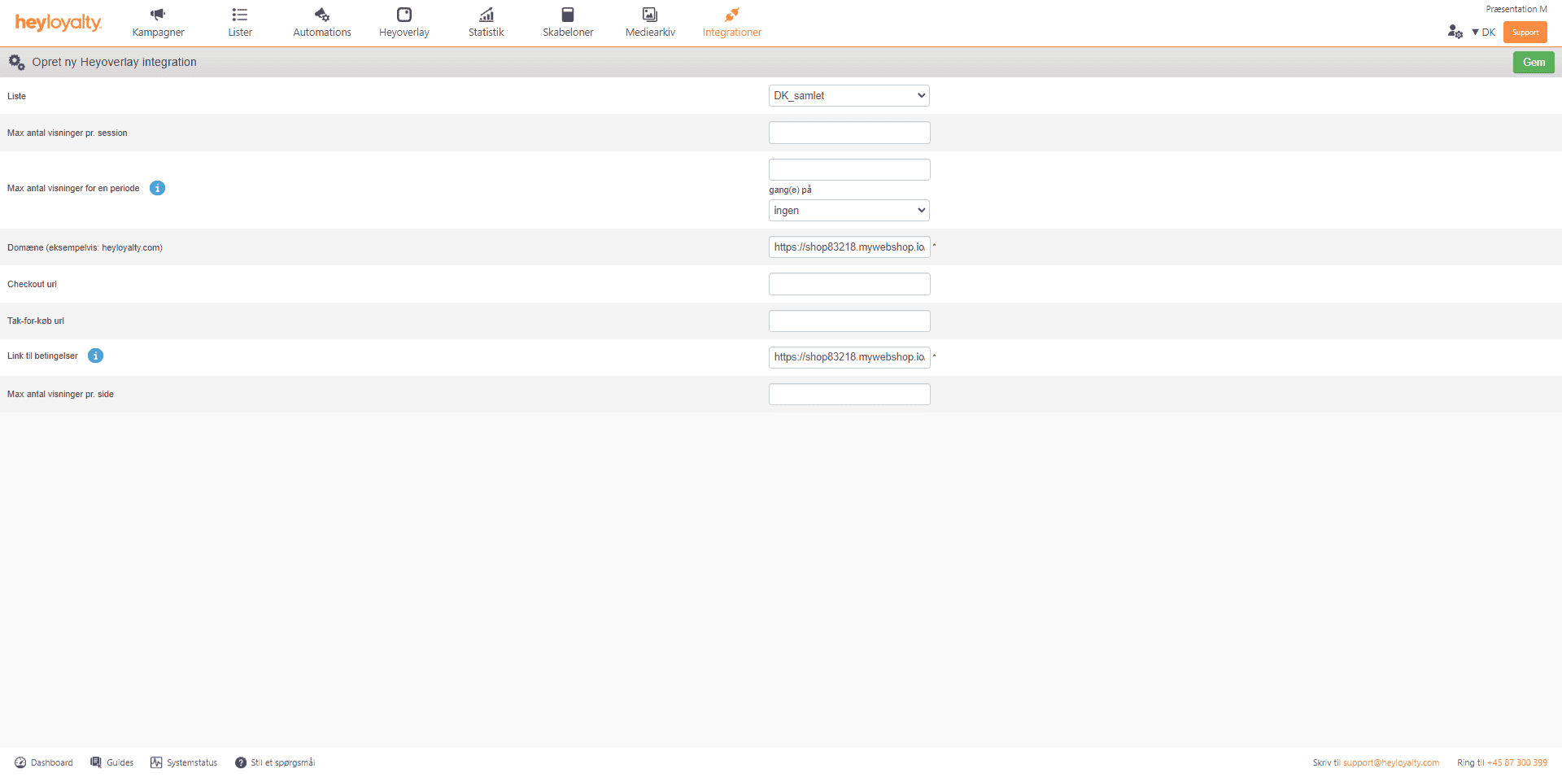The image size is (1562, 777).
Task: Open Statistik chart icon
Action: tap(486, 15)
